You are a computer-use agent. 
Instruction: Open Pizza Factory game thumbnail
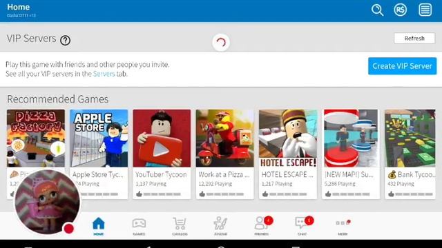(36, 138)
